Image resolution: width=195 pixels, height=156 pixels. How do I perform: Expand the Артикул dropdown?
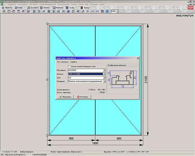(x=104, y=74)
